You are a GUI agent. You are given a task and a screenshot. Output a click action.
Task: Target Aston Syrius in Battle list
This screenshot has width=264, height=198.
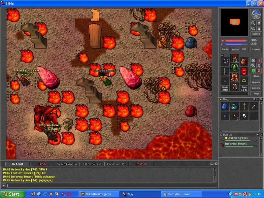tap(238, 139)
